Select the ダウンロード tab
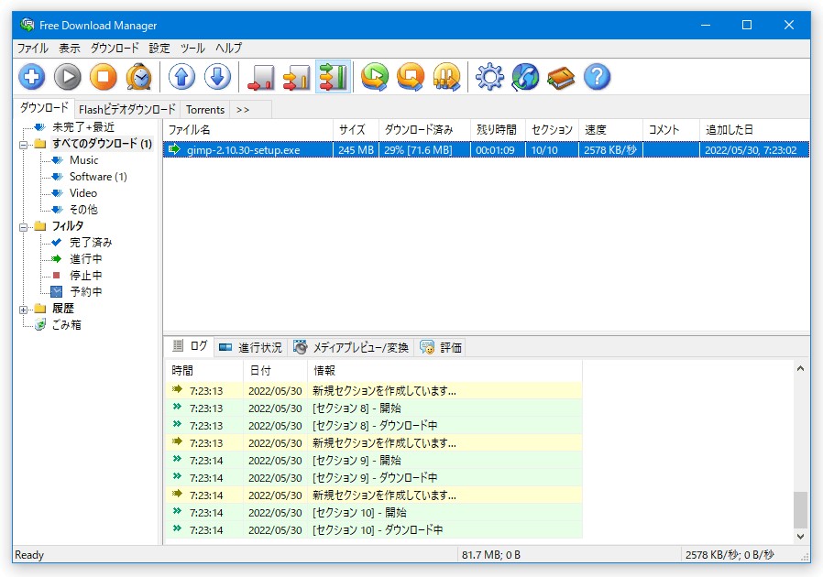The height and width of the screenshot is (577, 823). pyautogui.click(x=44, y=108)
